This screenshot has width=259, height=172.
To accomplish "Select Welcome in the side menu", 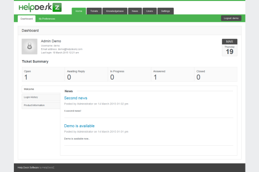I will 41,89.
